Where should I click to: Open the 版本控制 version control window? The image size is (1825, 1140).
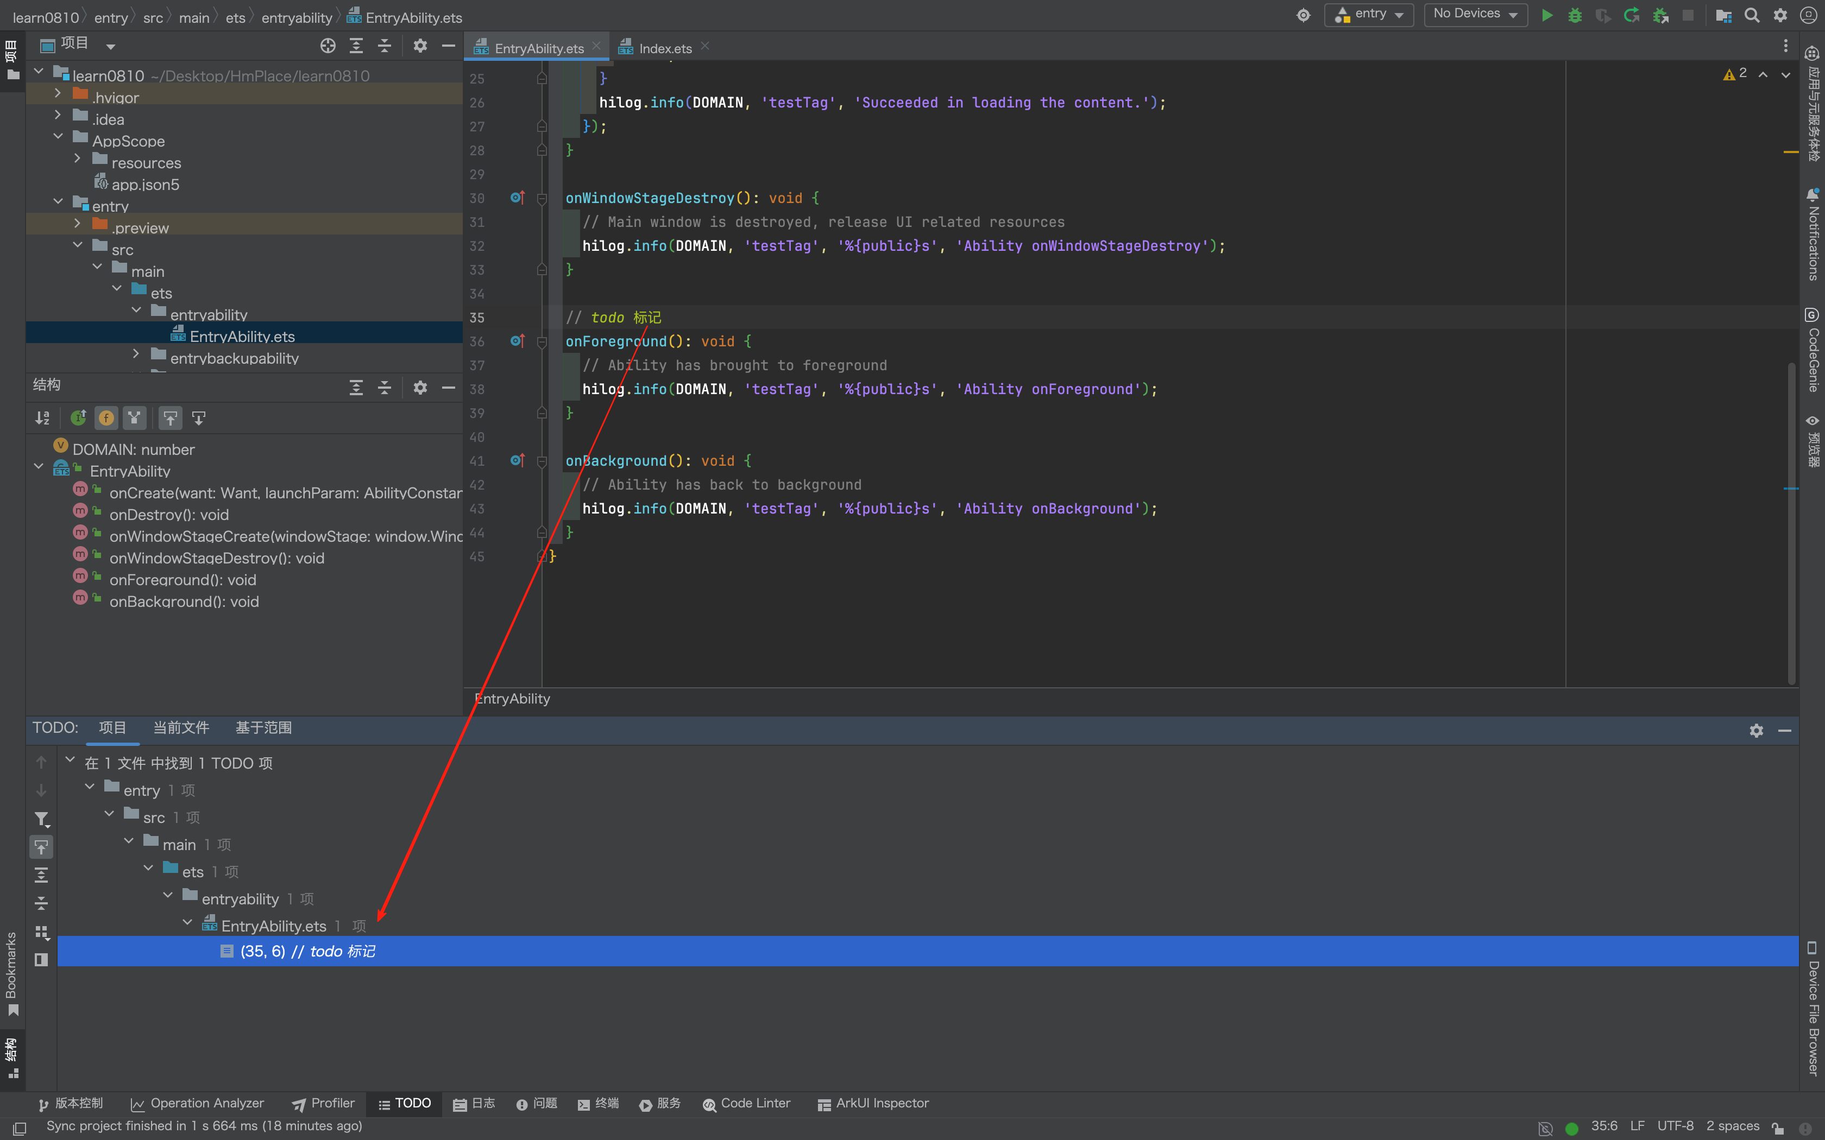(x=70, y=1103)
